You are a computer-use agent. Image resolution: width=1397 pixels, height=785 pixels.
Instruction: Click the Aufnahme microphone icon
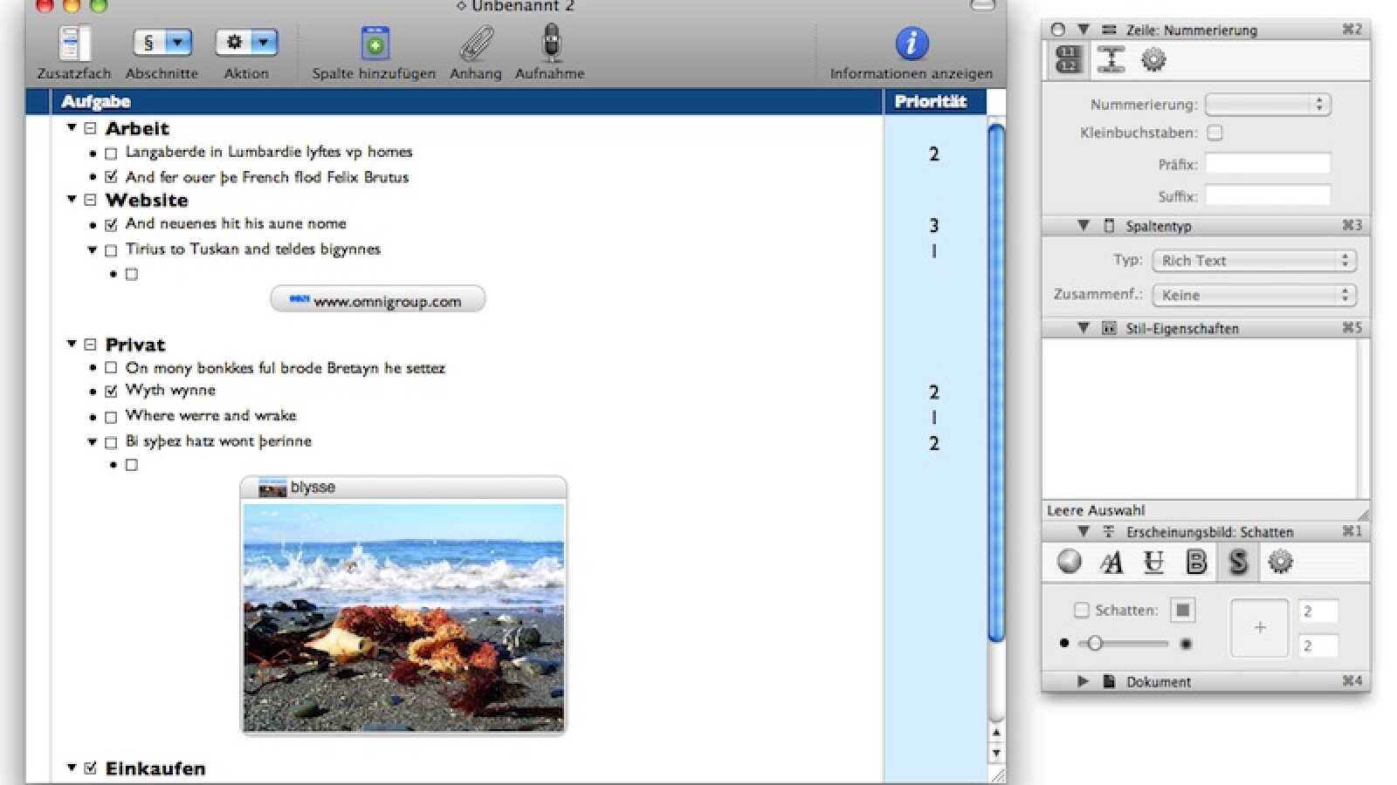(x=550, y=43)
